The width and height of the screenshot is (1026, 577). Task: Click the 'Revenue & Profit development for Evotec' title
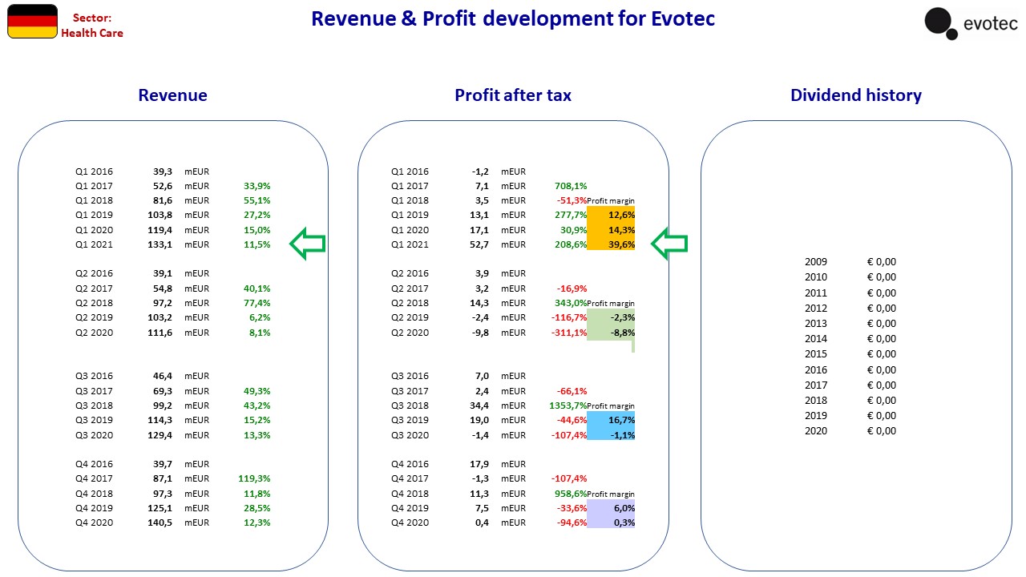tap(513, 18)
